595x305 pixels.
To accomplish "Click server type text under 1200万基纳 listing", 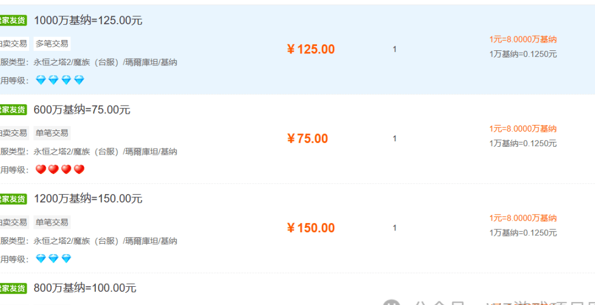I will coord(105,241).
